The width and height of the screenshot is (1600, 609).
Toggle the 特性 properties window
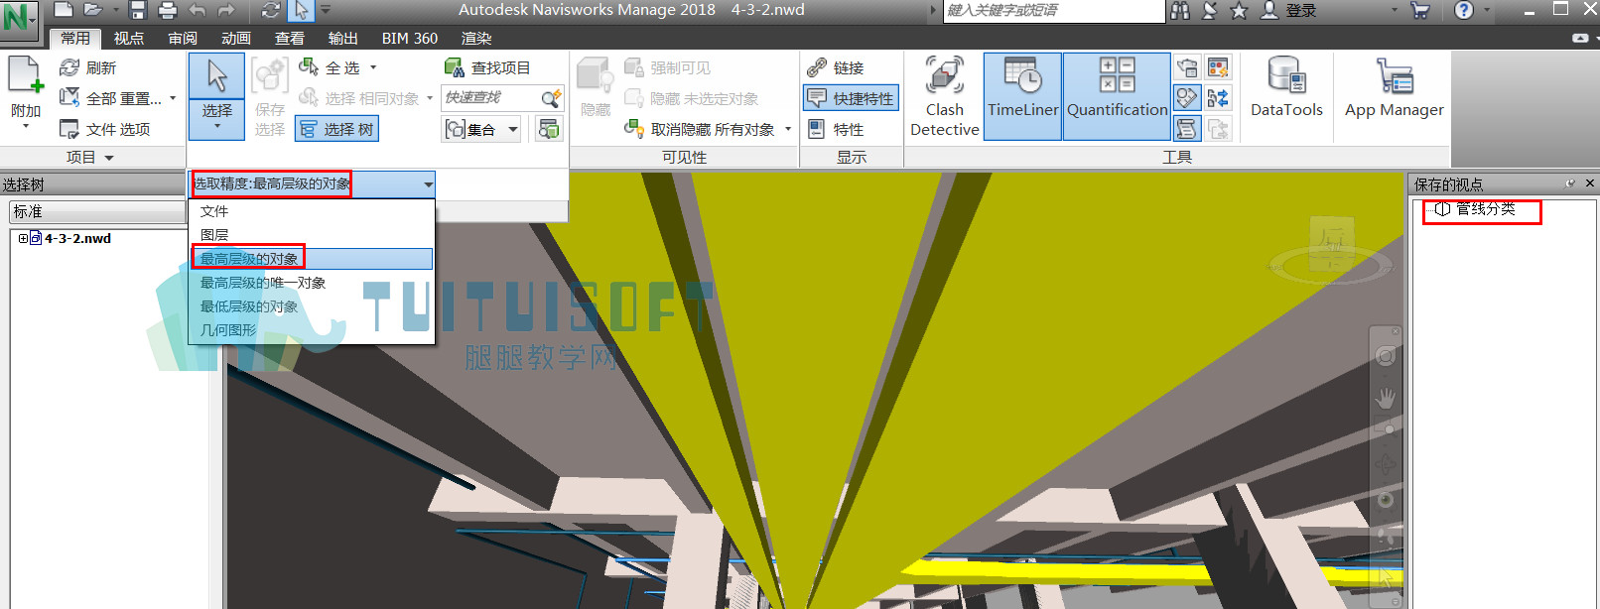pos(836,129)
